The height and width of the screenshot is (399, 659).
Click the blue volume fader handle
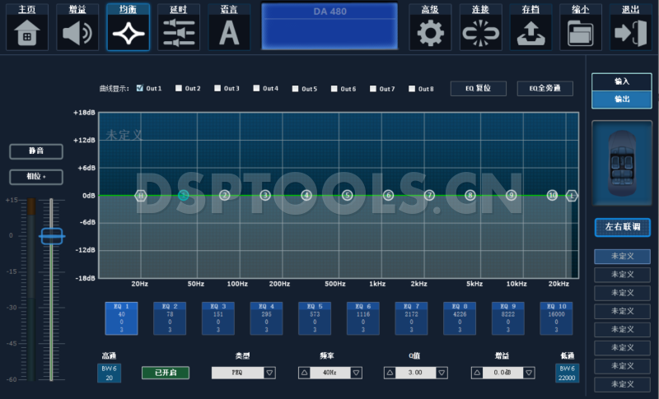[x=52, y=236]
